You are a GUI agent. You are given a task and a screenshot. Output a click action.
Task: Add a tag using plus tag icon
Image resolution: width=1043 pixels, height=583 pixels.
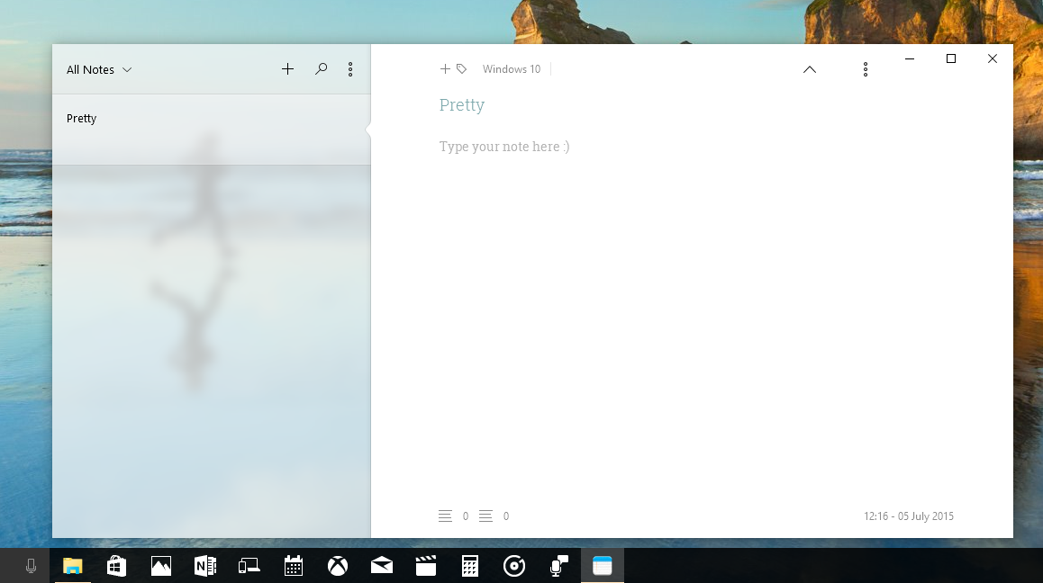pos(454,69)
